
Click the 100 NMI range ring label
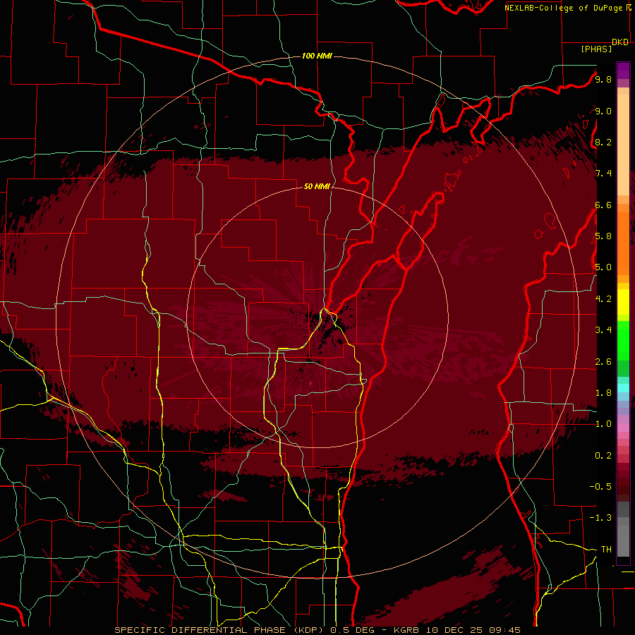click(x=317, y=56)
